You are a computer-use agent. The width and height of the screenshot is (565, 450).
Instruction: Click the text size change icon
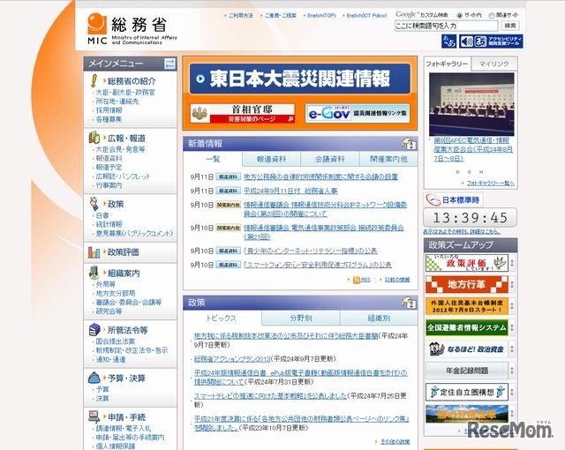(x=449, y=41)
